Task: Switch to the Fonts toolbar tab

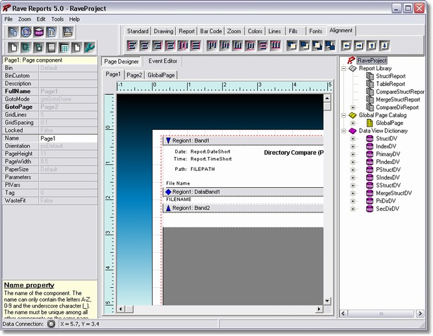Action: (x=315, y=31)
